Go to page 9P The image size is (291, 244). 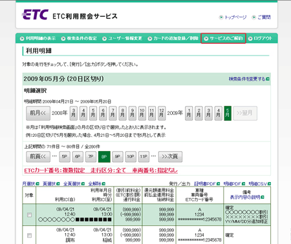click(117, 157)
